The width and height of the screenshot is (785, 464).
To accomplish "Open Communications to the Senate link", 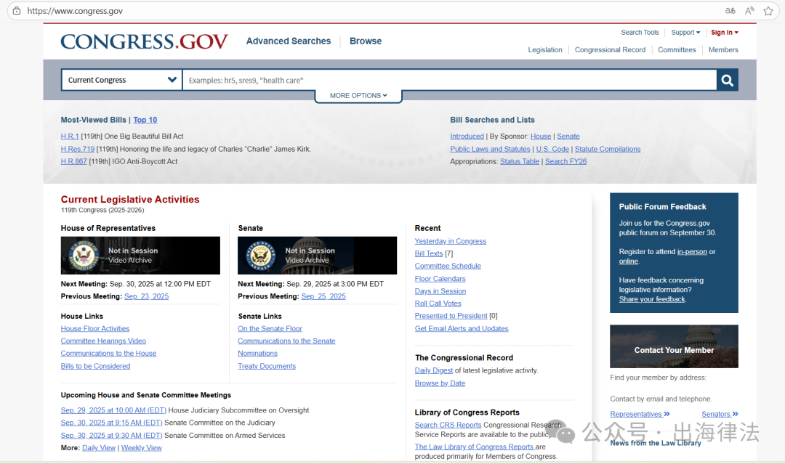I will pos(286,341).
